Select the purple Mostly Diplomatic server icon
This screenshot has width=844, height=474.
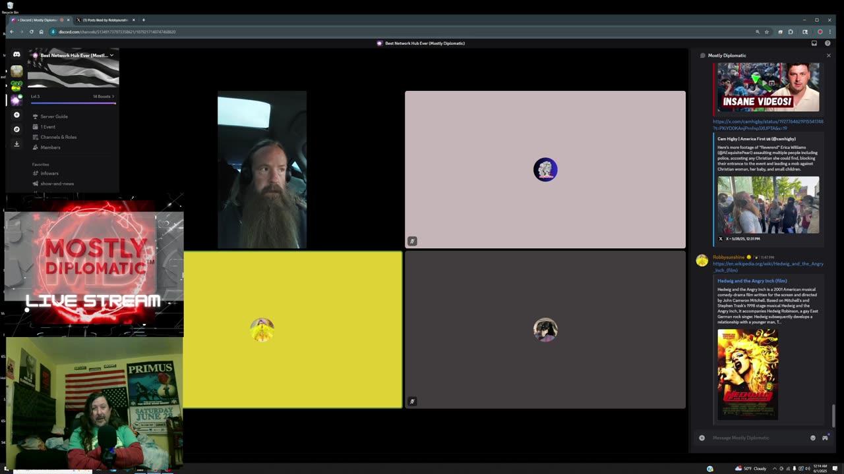(x=16, y=100)
